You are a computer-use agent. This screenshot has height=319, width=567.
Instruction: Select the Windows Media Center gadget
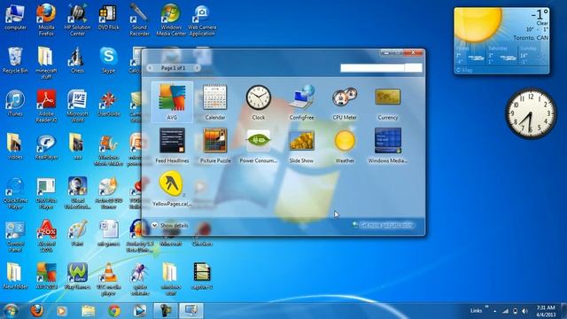[388, 145]
